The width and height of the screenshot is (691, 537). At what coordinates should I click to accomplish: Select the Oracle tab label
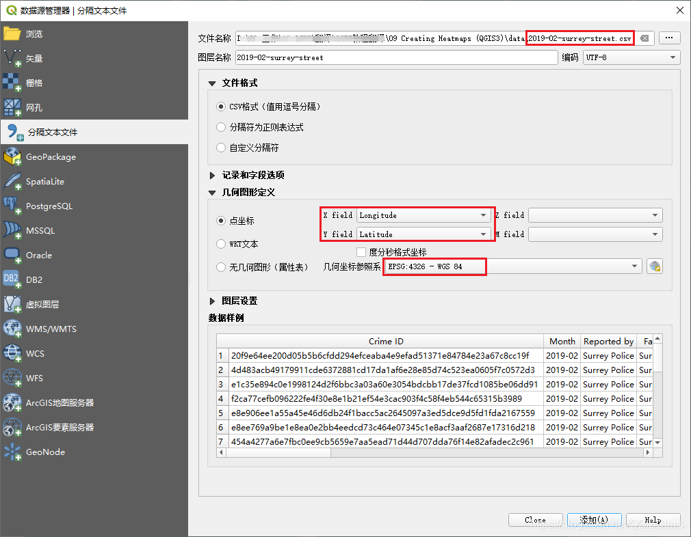point(39,256)
